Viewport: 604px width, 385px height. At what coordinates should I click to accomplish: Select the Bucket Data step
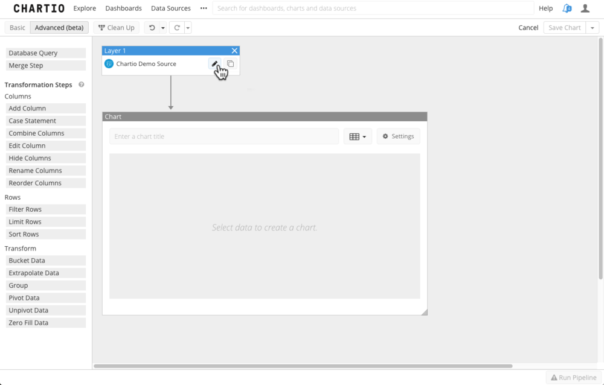pyautogui.click(x=46, y=261)
